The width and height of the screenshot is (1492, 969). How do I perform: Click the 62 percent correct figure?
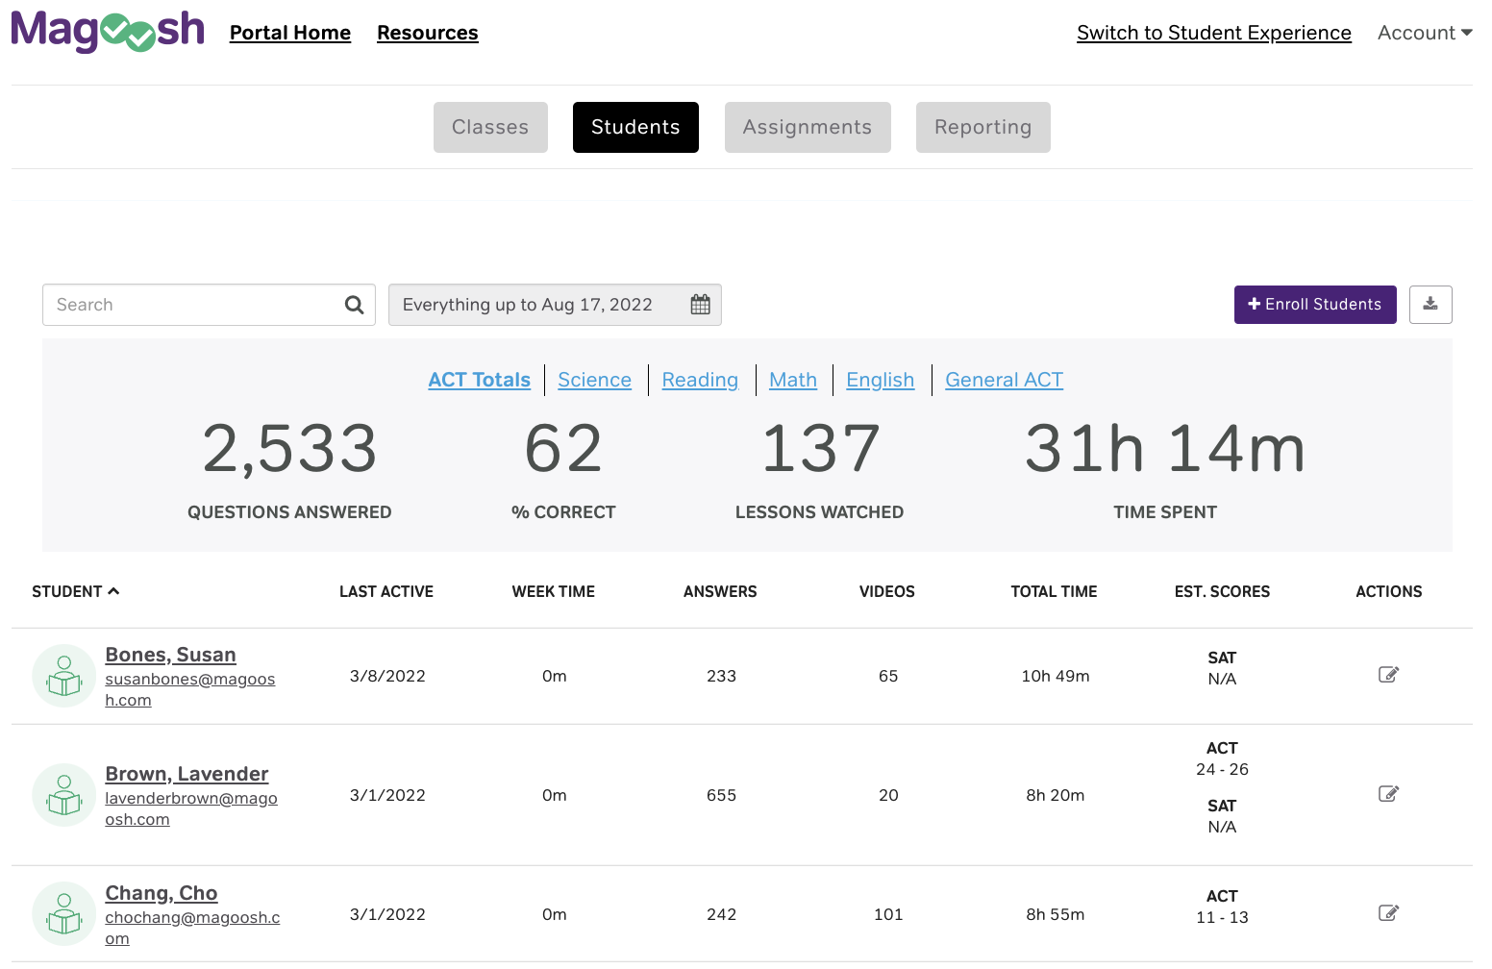[x=563, y=449]
